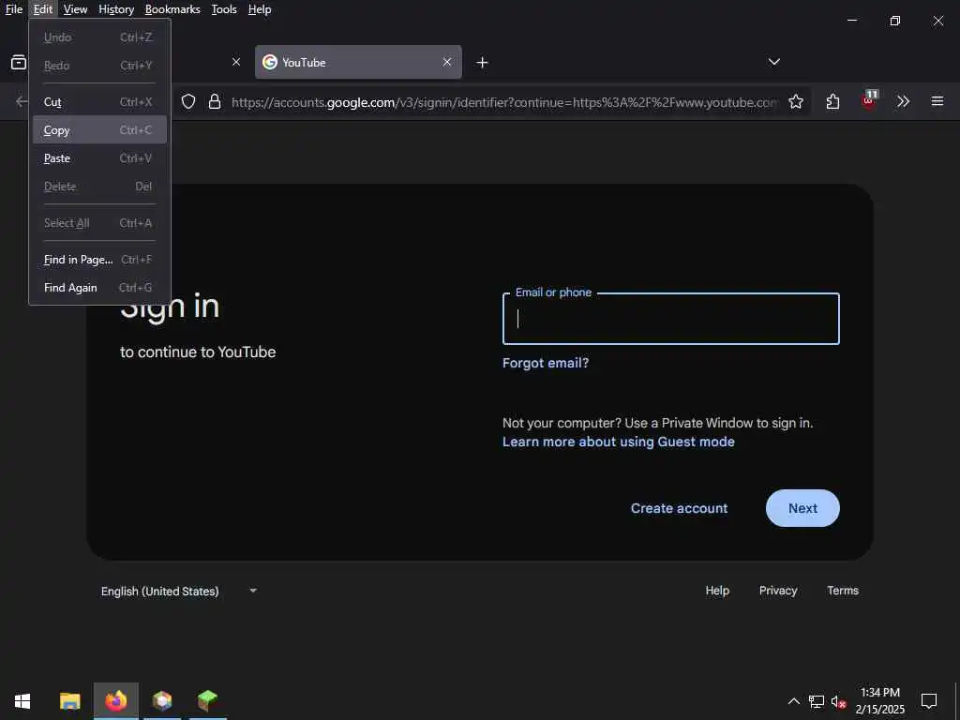
Task: Click the muted volume tray icon
Action: point(838,701)
